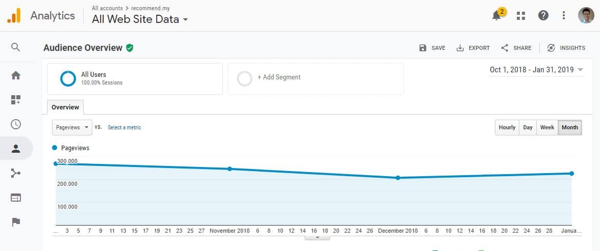The height and width of the screenshot is (251, 600).
Task: Open the notifications bell icon
Action: tap(497, 16)
